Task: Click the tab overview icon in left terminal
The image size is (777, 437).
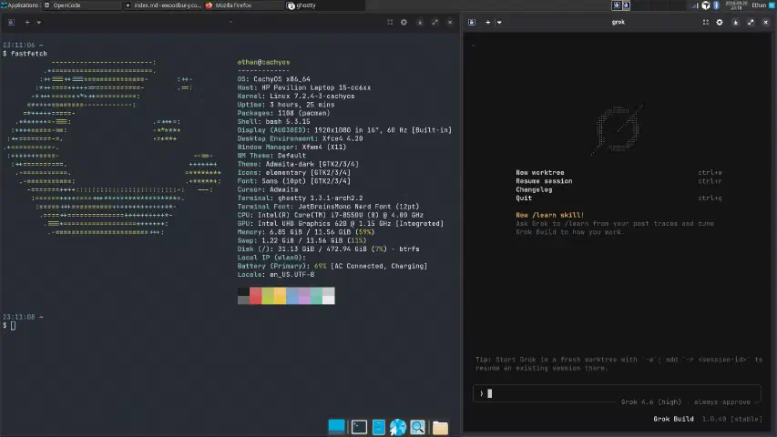Action: coord(11,22)
